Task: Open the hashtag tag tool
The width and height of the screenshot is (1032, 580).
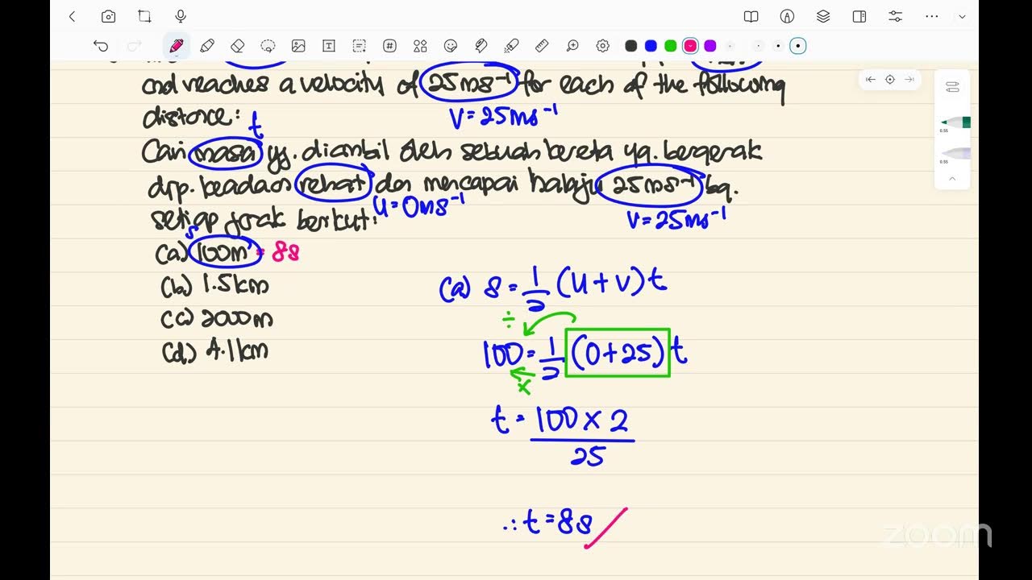Action: coord(389,46)
